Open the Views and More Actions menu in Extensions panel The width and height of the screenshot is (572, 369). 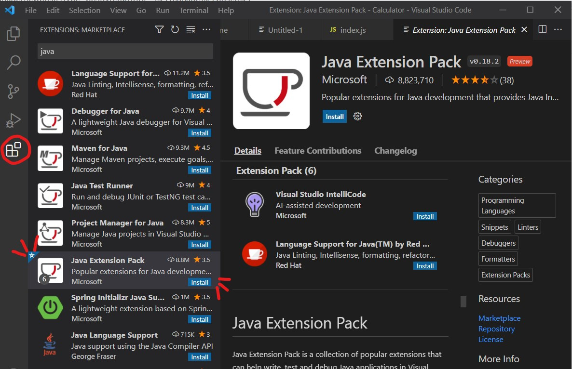pos(206,29)
